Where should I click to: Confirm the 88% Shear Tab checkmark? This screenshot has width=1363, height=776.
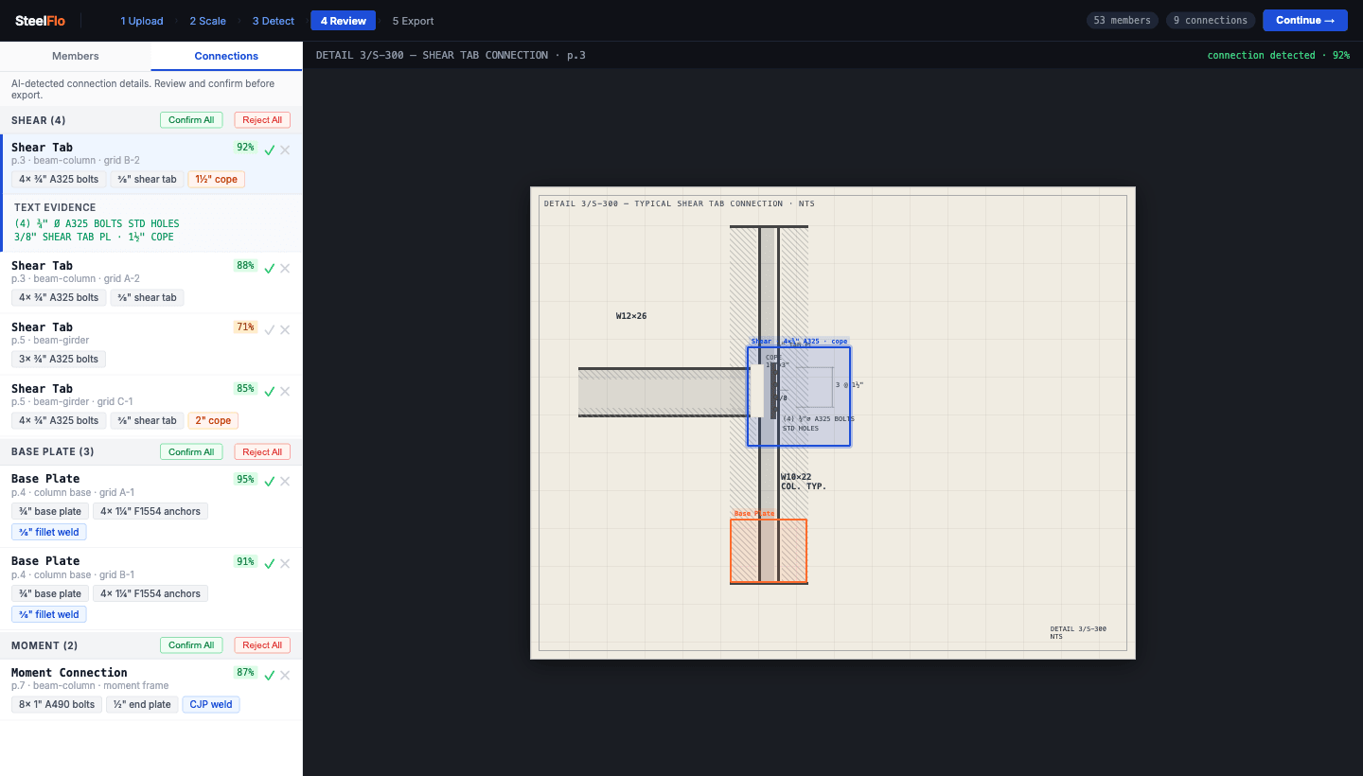[270, 268]
